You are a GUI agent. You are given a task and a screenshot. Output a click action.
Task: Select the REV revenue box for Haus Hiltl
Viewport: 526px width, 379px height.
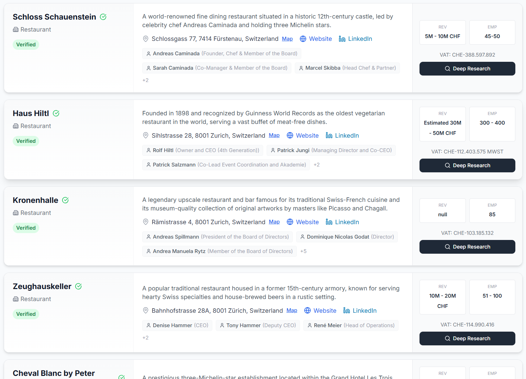443,124
